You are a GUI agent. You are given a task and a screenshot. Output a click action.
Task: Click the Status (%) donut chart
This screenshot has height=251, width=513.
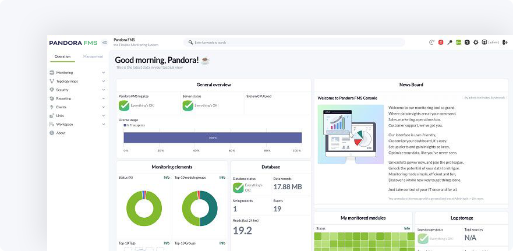[x=144, y=208]
